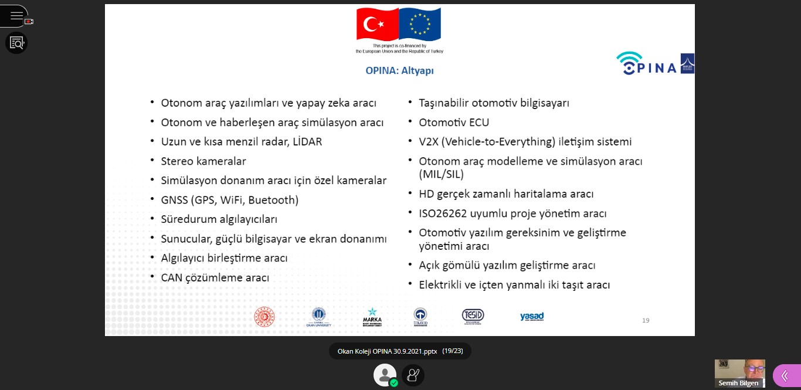Click the TESID logo in the footer
Image resolution: width=801 pixels, height=390 pixels.
[473, 316]
